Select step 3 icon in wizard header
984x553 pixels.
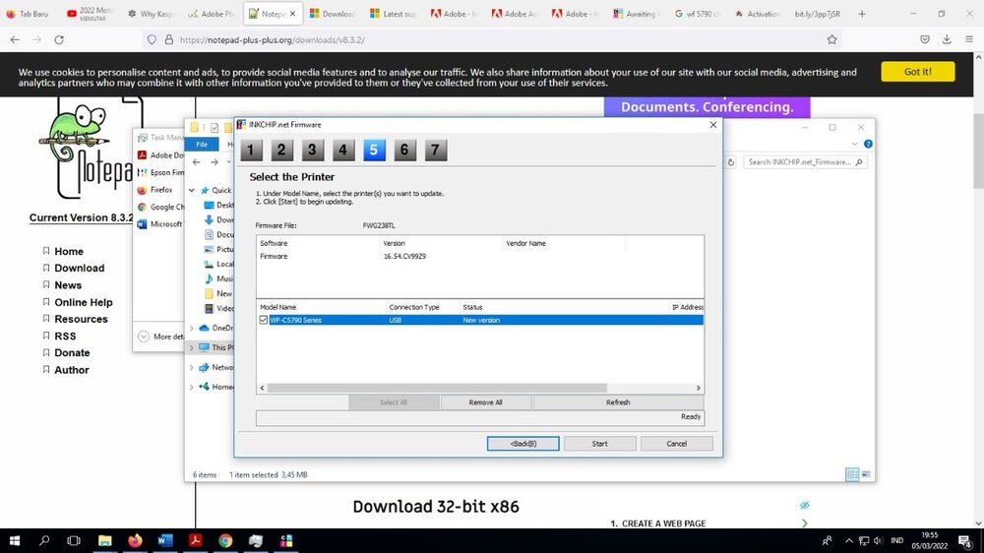click(312, 150)
